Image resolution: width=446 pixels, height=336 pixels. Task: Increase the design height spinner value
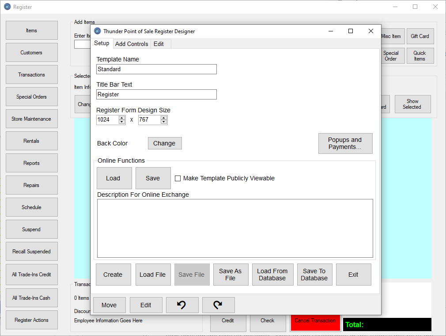(164, 118)
